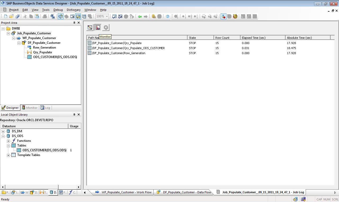Viewport: 339px width, 202px height.
Task: Collapse the DF_Populate_Customer node
Action: [19, 43]
